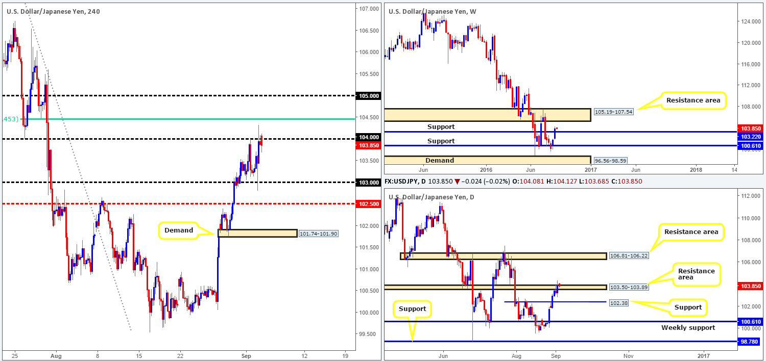
Task: Click the '2017' label on the weekly chart time axis
Action: pyautogui.click(x=590, y=169)
